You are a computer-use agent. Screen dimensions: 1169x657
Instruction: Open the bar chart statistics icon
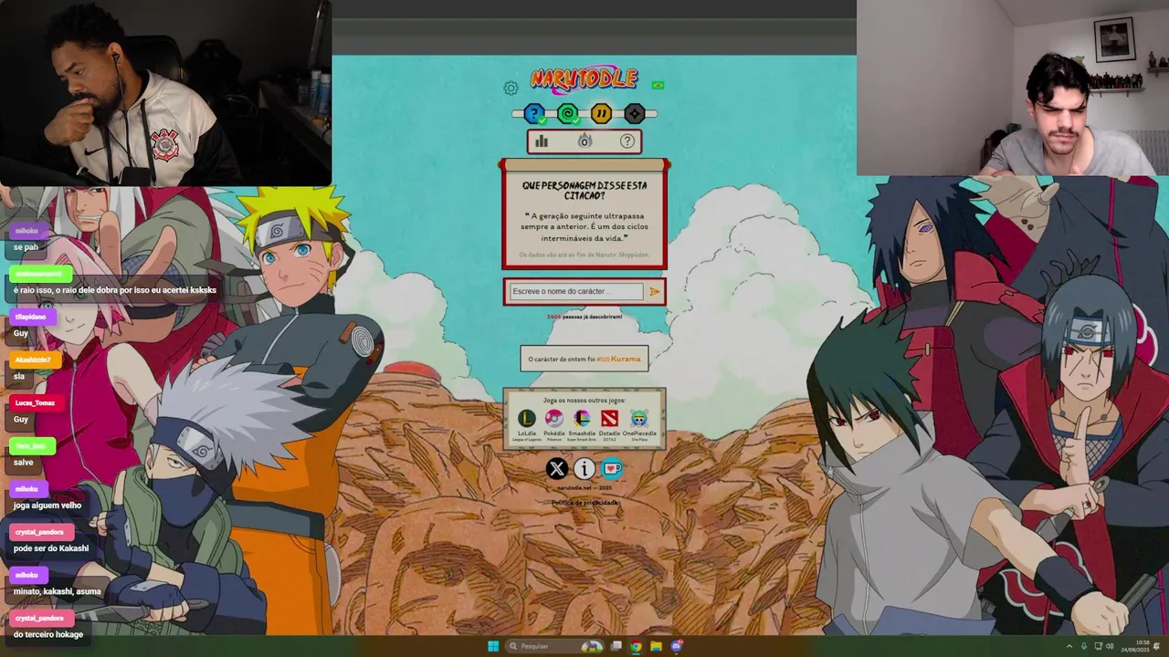542,141
